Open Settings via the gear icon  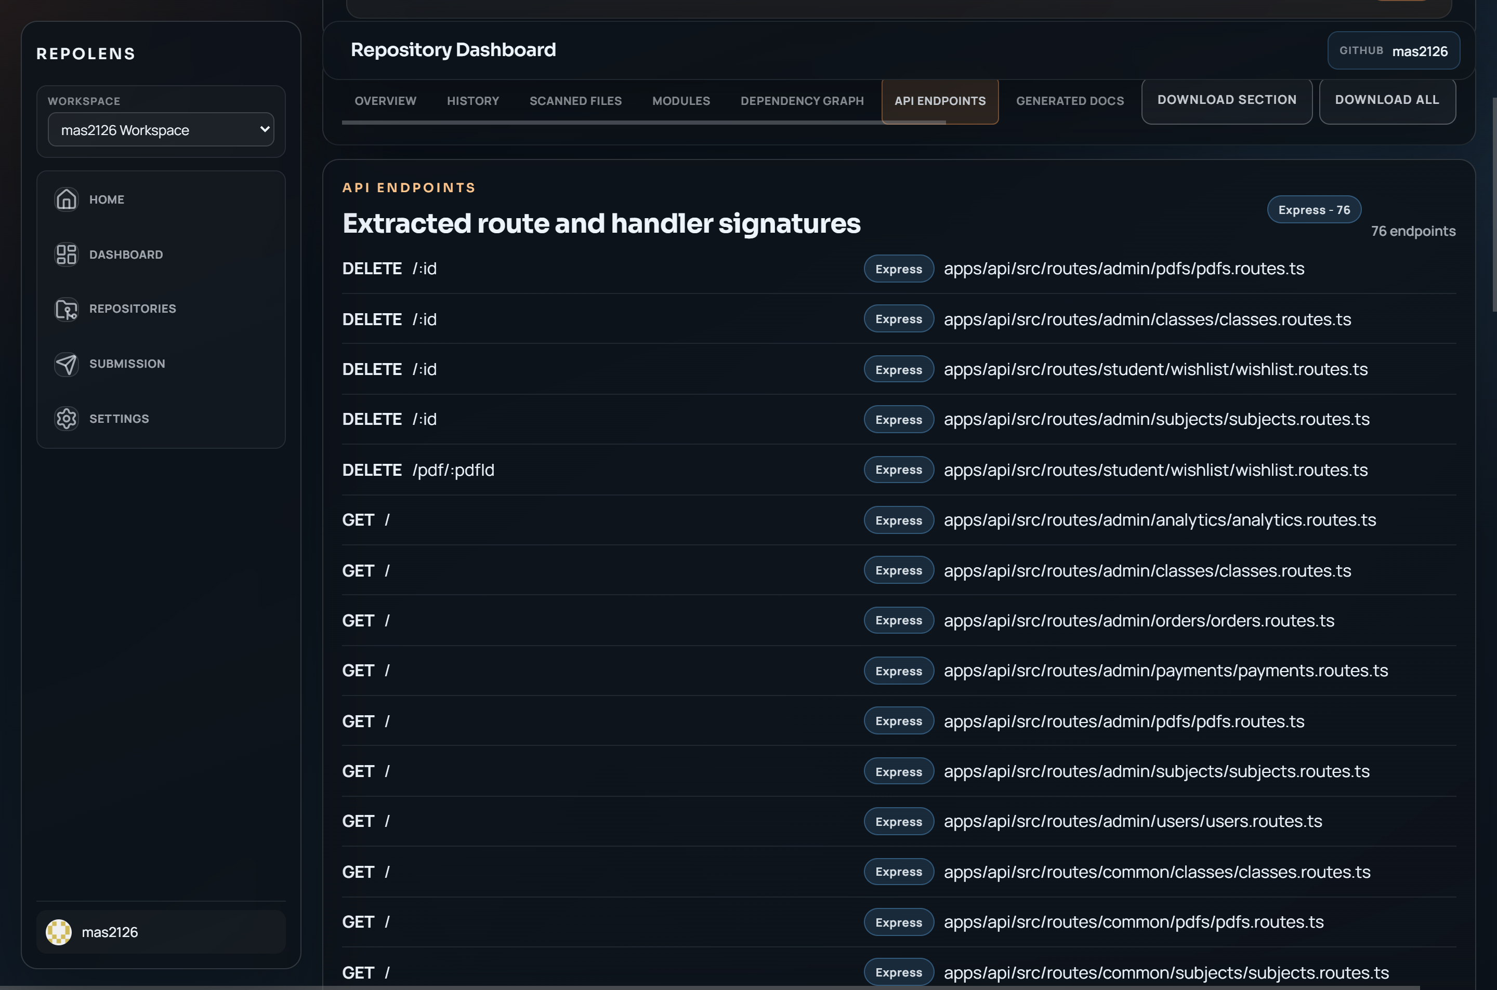[x=67, y=418]
